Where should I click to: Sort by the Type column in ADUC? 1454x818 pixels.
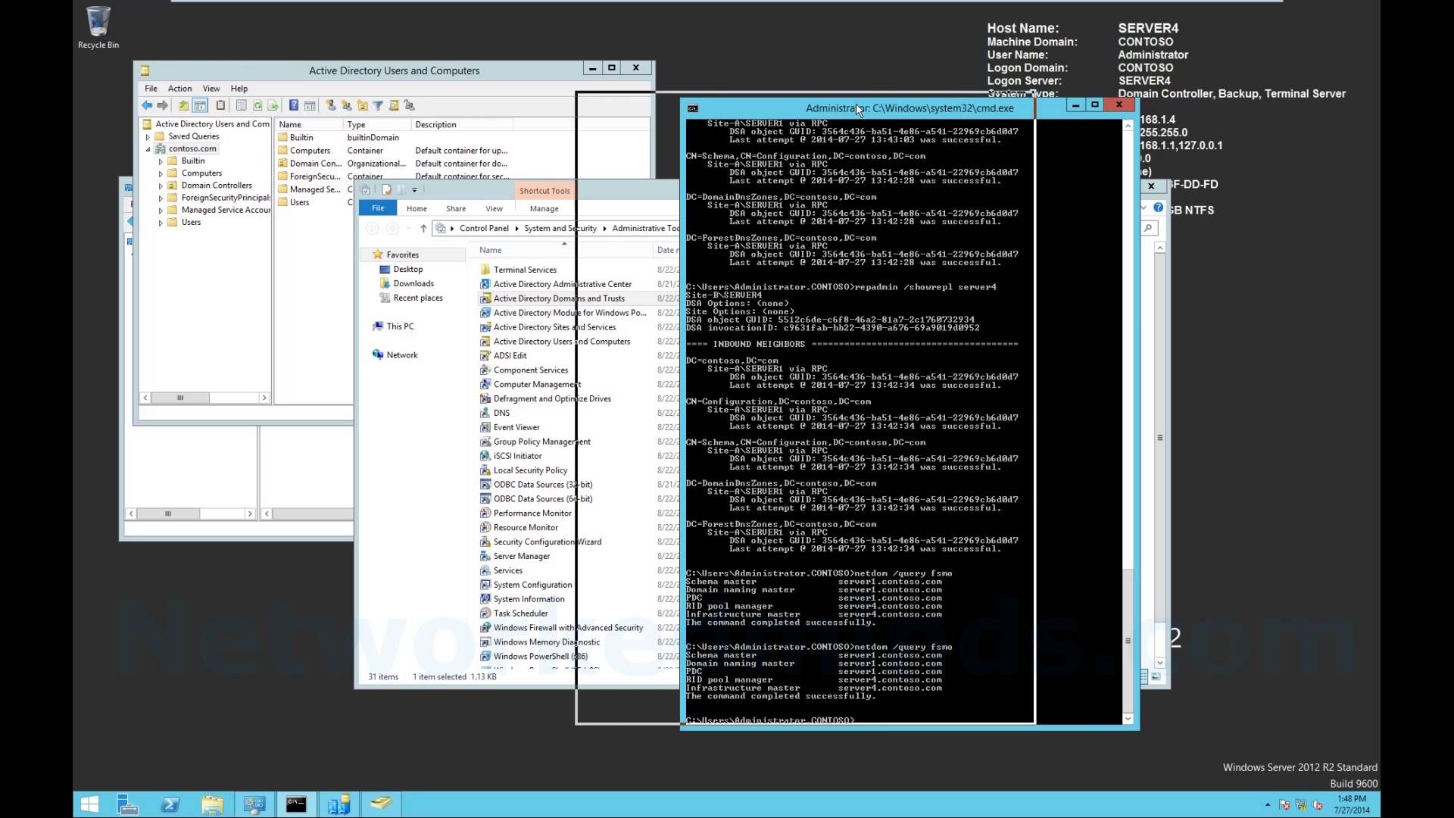pyautogui.click(x=377, y=125)
